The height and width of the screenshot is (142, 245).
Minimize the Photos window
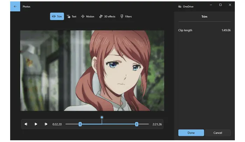[211, 5]
